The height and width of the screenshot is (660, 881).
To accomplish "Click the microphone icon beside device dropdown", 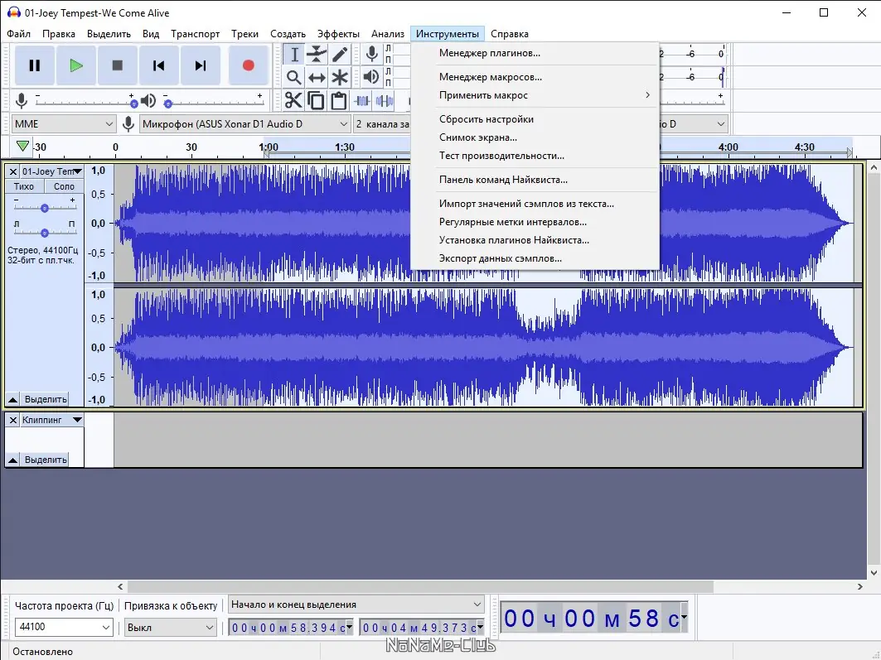I will click(128, 124).
